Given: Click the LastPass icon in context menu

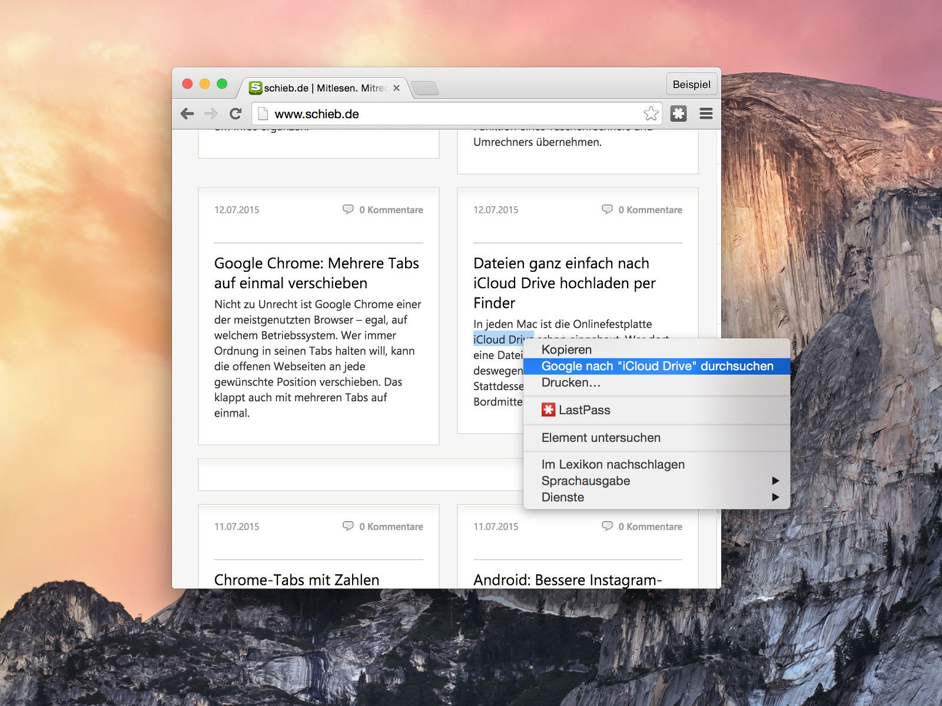Looking at the screenshot, I should [548, 410].
